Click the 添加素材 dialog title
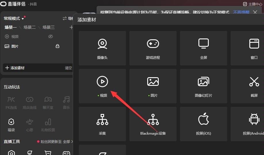Image resolution: width=264 pixels, height=155 pixels. [87, 20]
